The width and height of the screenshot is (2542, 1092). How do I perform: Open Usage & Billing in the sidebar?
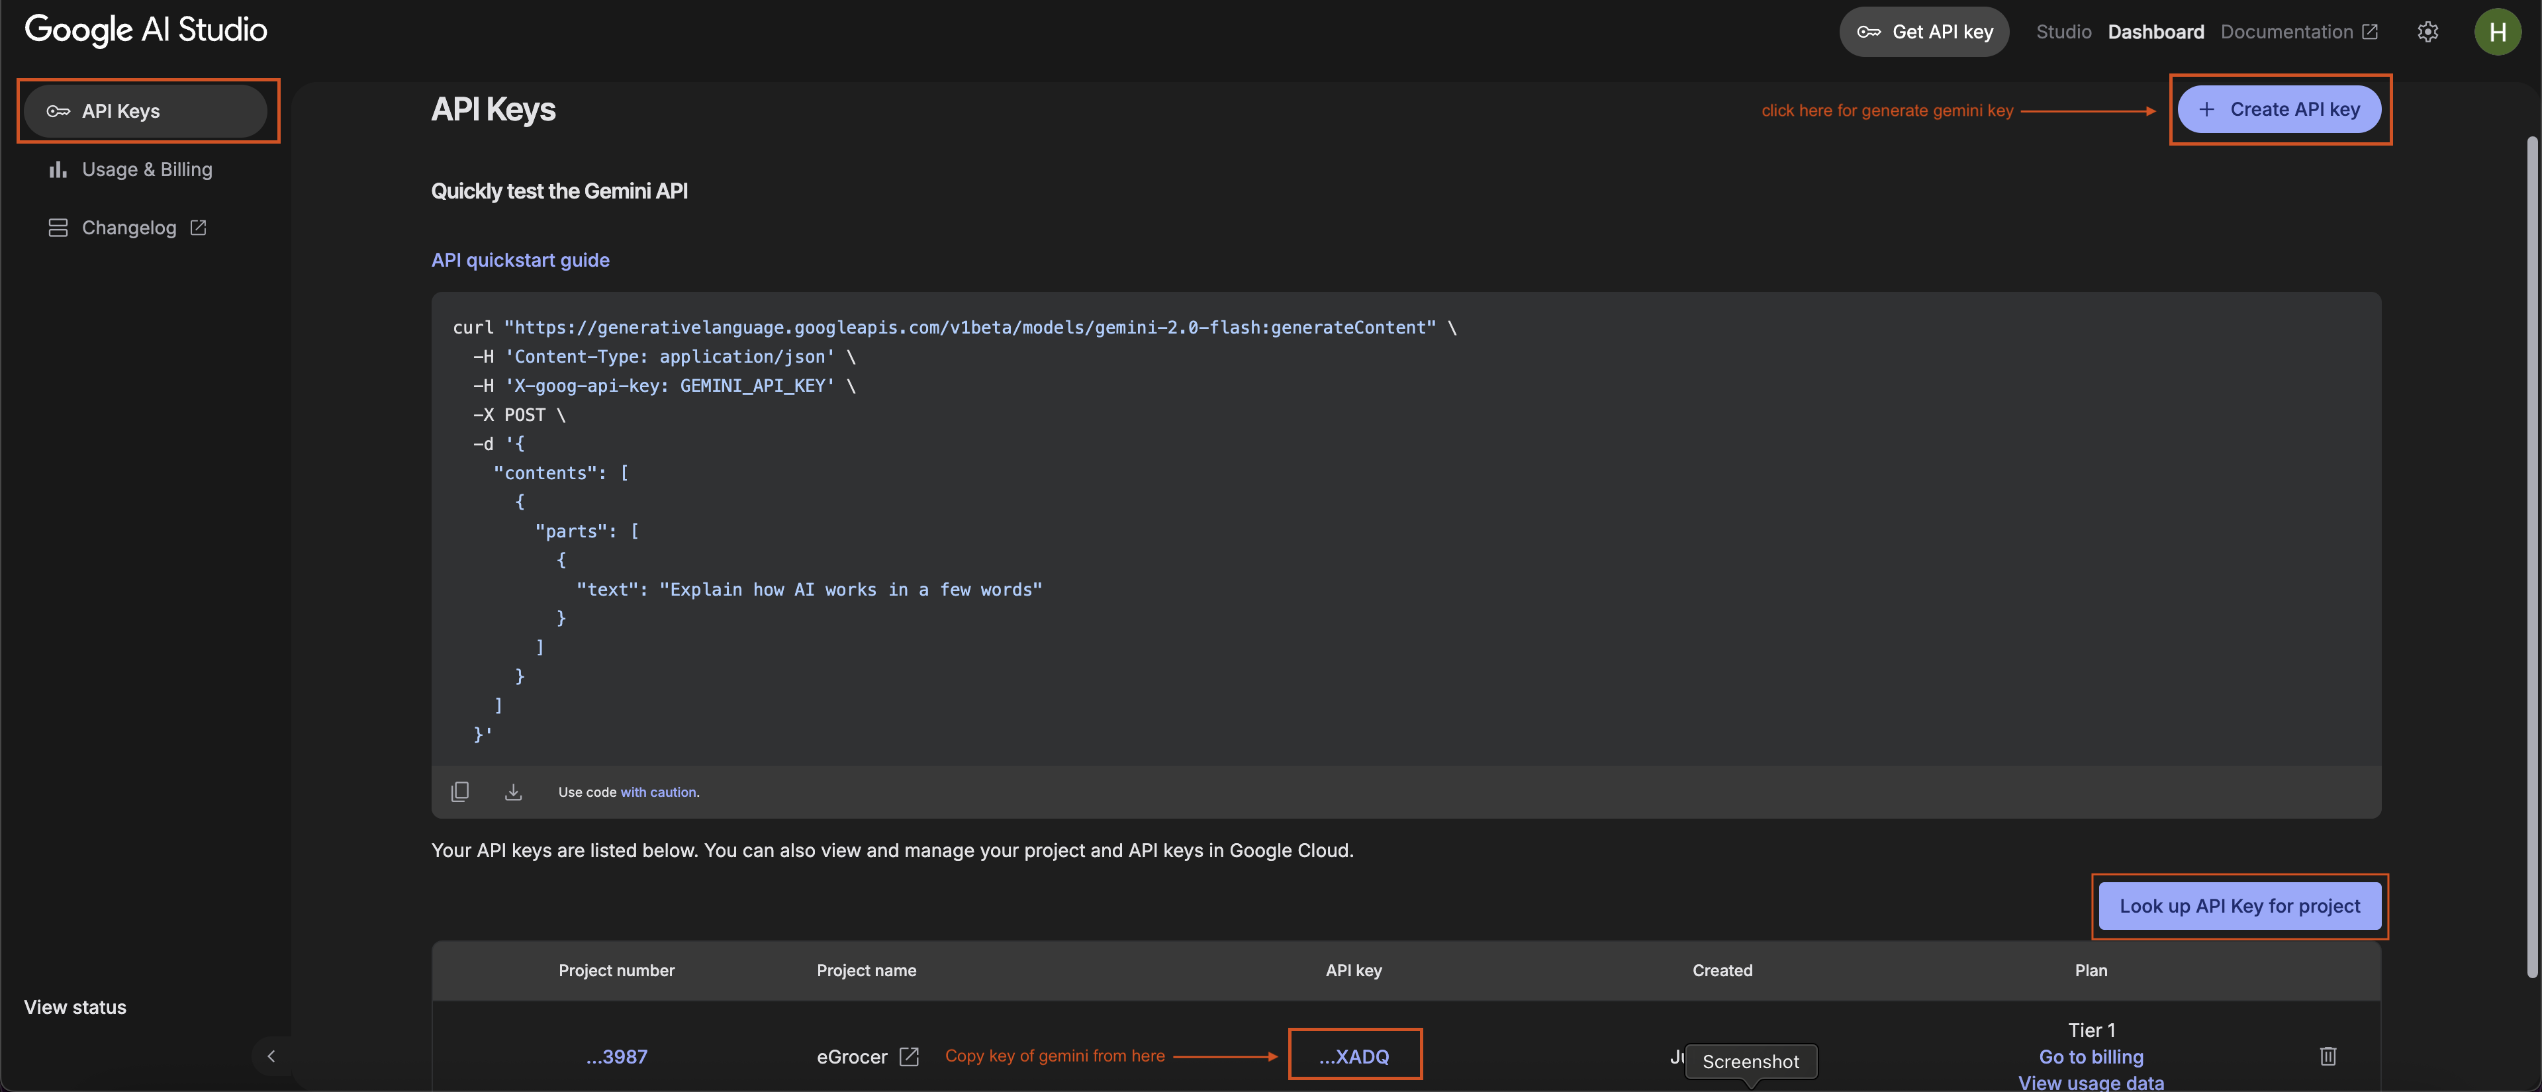point(146,169)
